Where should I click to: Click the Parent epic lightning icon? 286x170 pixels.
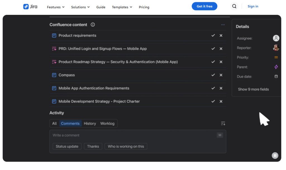[276, 67]
